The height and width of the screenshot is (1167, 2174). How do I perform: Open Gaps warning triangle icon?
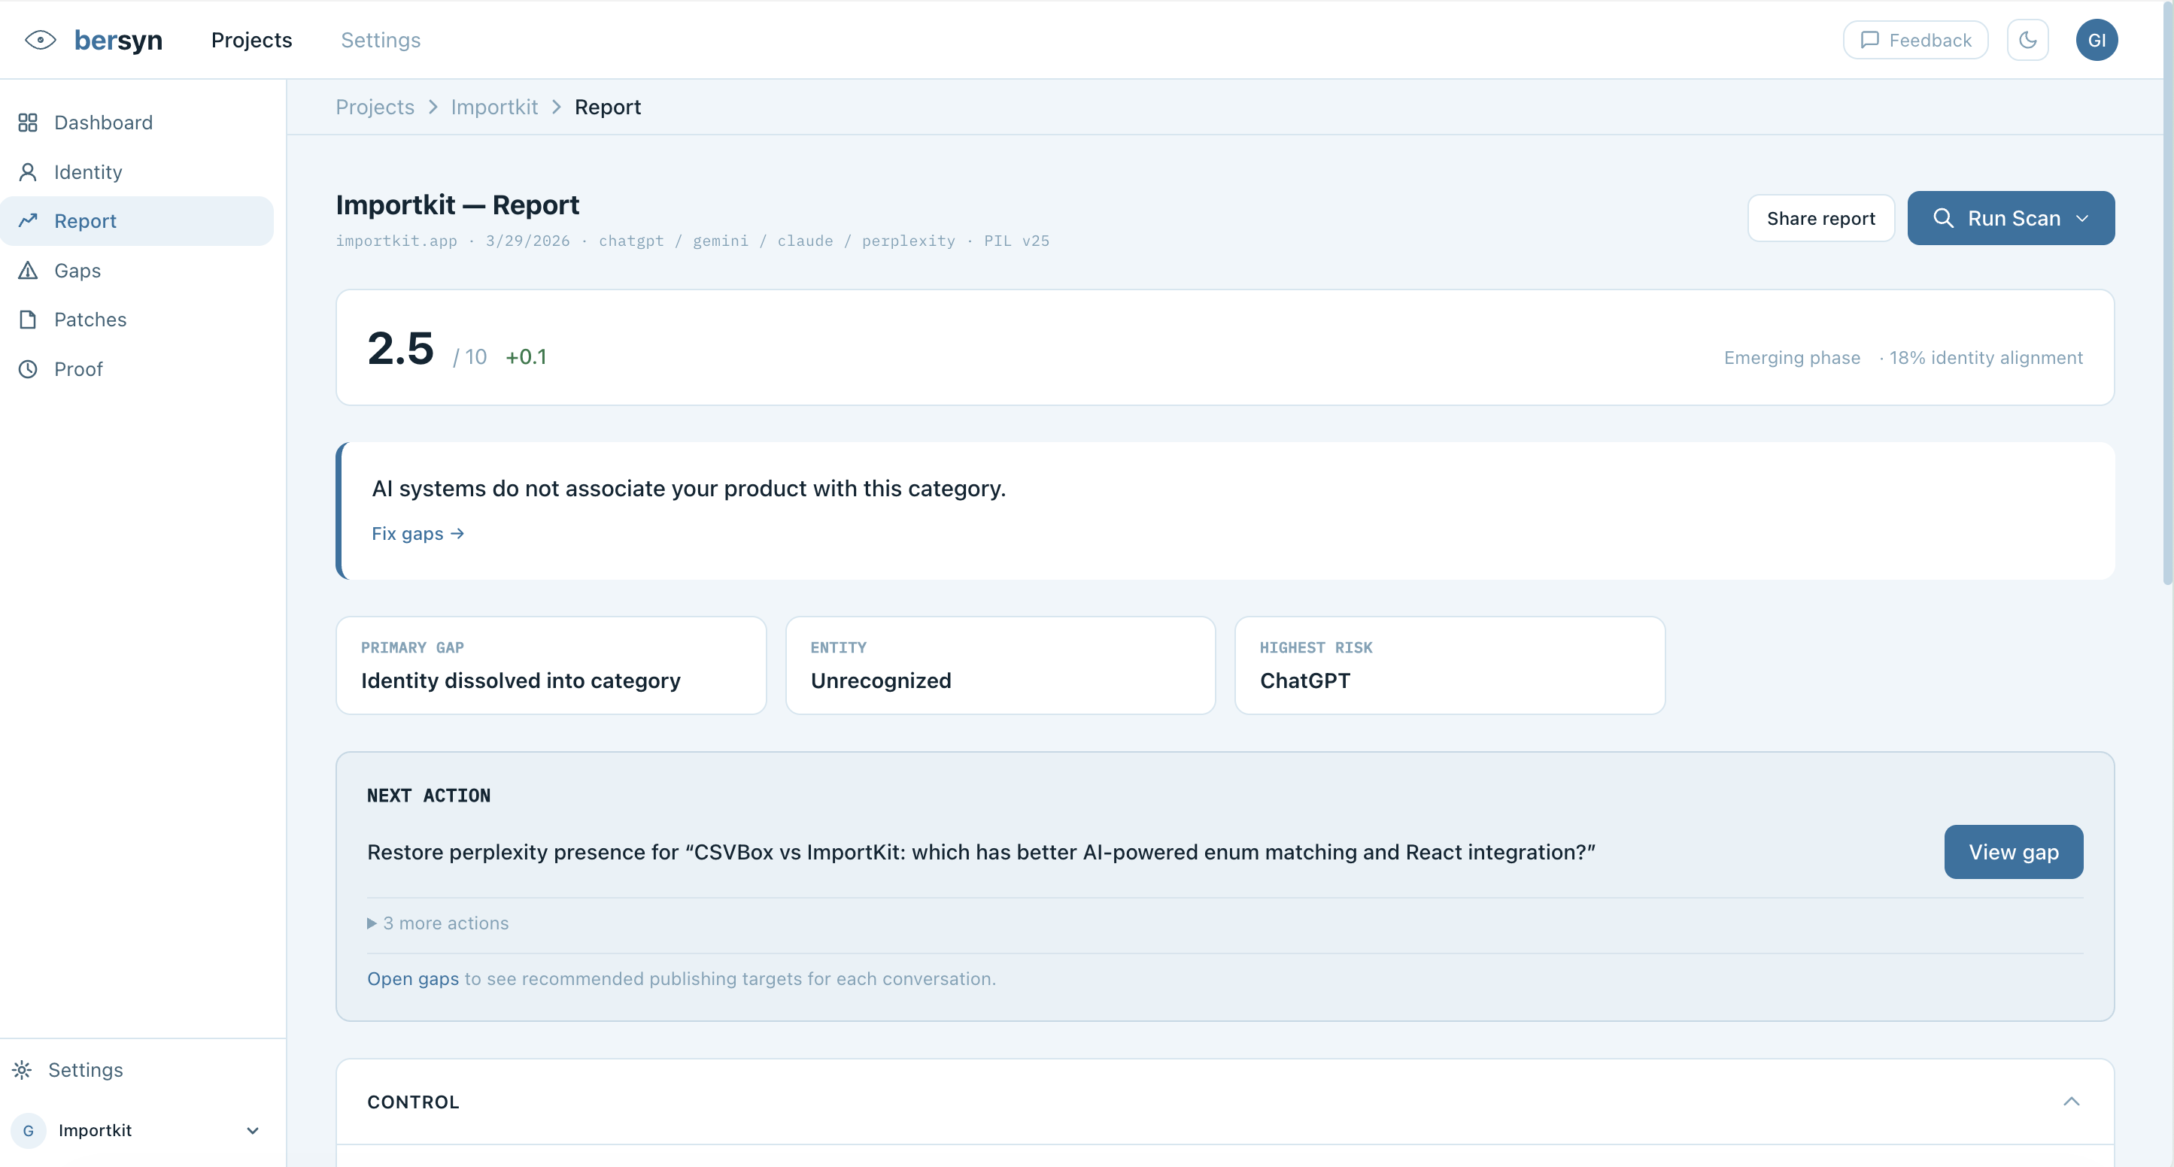(x=28, y=270)
